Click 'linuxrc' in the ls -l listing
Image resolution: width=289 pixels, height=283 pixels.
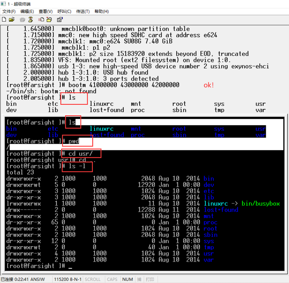(216, 203)
